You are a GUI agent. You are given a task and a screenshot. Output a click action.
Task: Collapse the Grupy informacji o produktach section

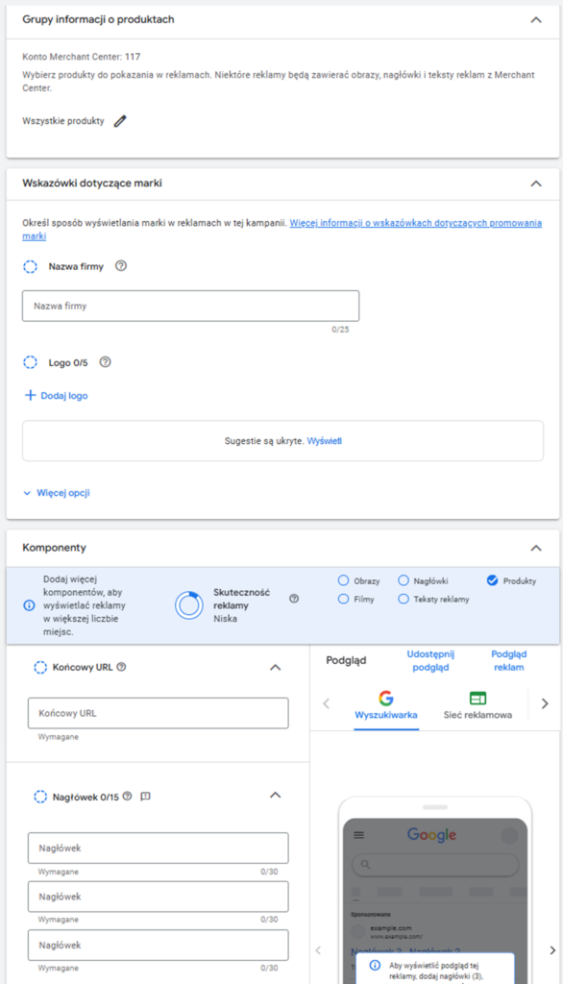click(x=536, y=20)
